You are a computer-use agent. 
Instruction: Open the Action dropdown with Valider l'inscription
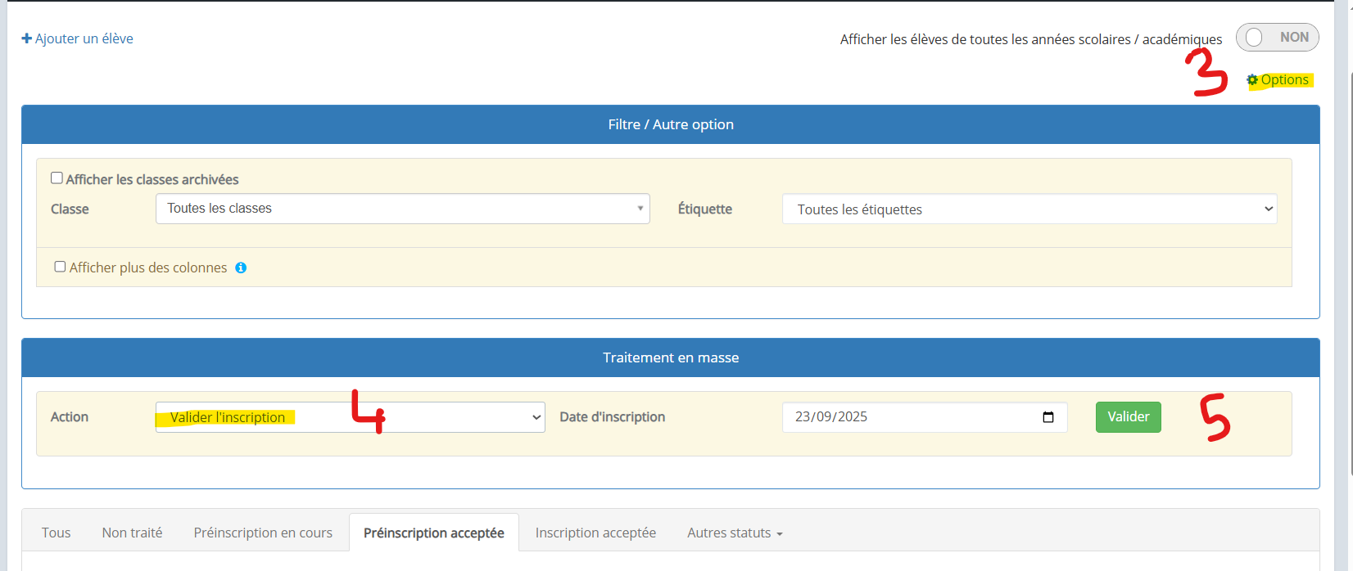350,417
